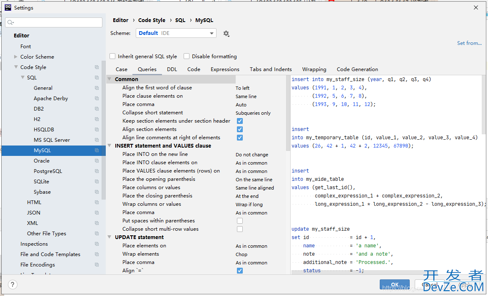This screenshot has width=488, height=296.
Task: Click the copy icon in the H2 row
Action: click(x=97, y=119)
